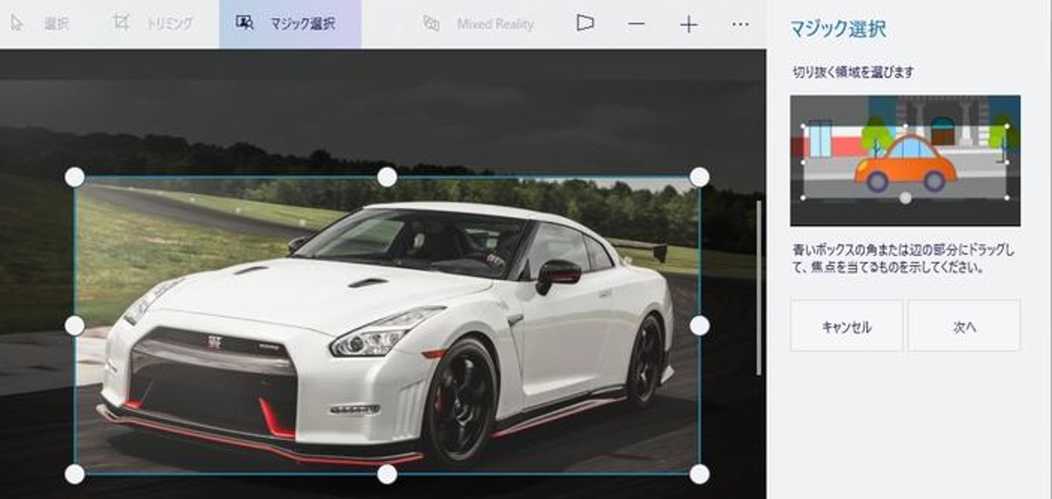Click the Crop (トリミング) tool
Image resolution: width=1052 pixels, height=499 pixels.
pyautogui.click(x=153, y=24)
